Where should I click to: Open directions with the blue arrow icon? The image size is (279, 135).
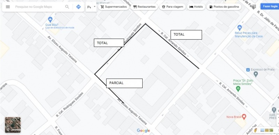point(78,7)
